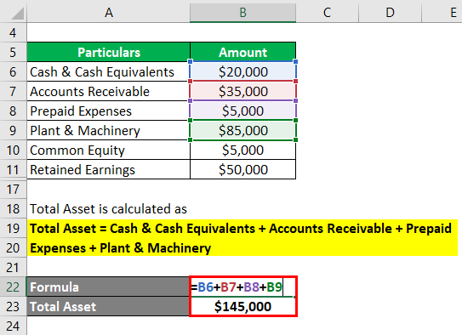Click the $5,000 Common Equity amount
The width and height of the screenshot is (462, 335).
click(242, 150)
